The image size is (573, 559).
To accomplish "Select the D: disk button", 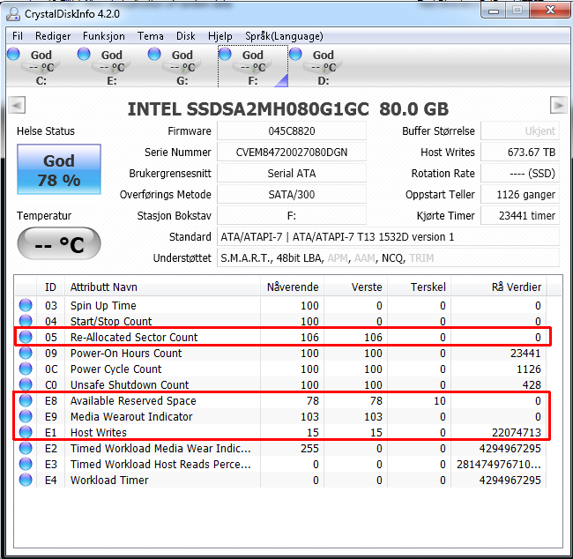I will point(323,66).
